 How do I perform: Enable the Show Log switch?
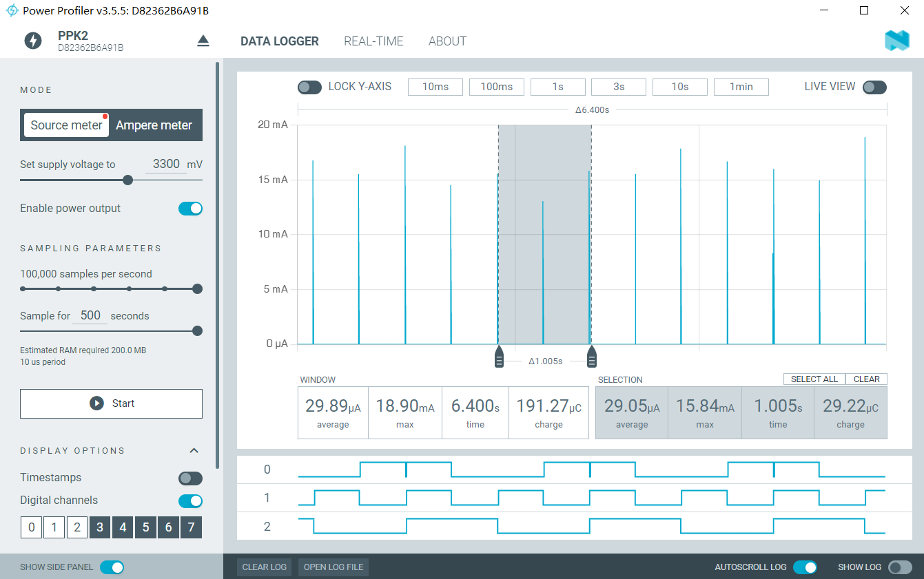(x=900, y=567)
